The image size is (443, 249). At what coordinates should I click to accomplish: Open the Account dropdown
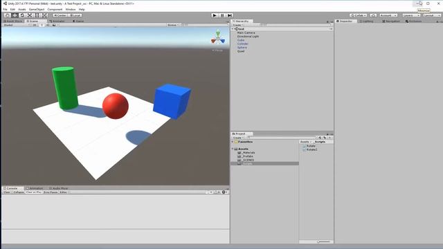pos(388,15)
